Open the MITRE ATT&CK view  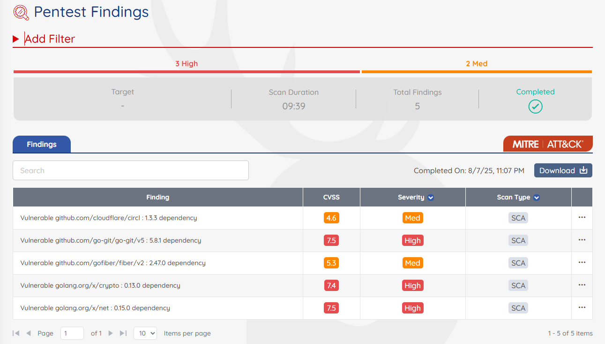548,144
